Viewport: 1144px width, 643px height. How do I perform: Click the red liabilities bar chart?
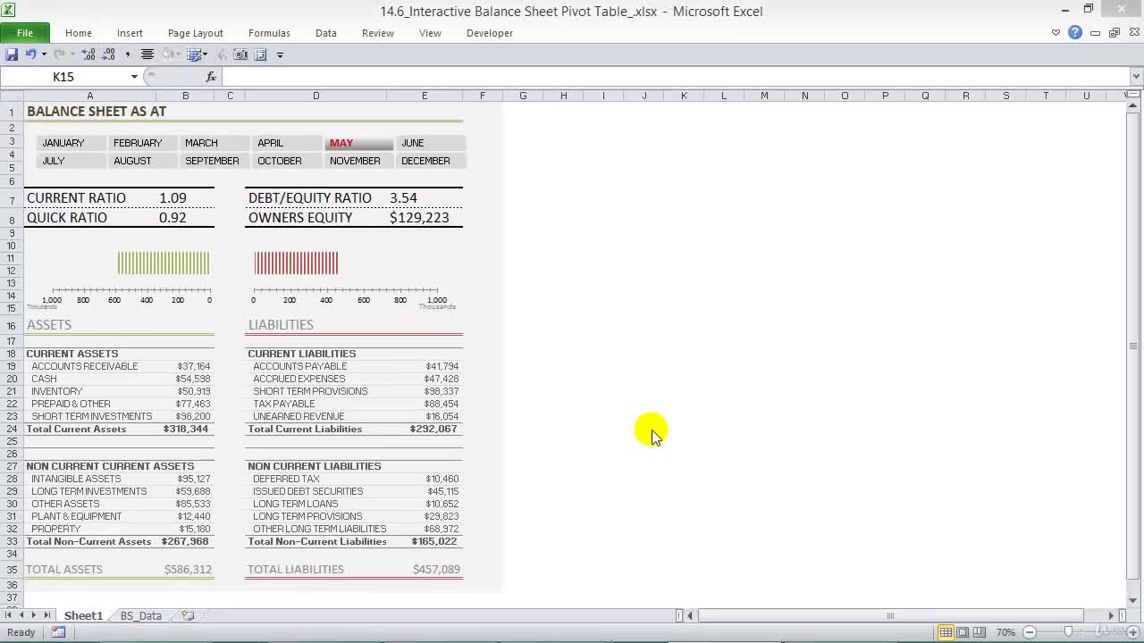[x=296, y=263]
